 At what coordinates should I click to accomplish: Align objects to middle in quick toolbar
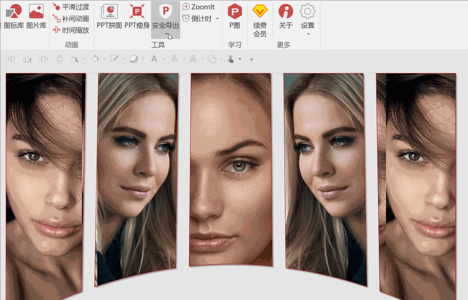pos(12,59)
